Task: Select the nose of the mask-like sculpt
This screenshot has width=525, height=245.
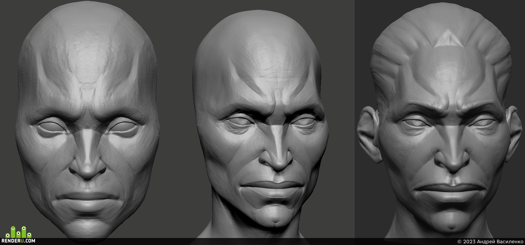Action: click(x=87, y=154)
